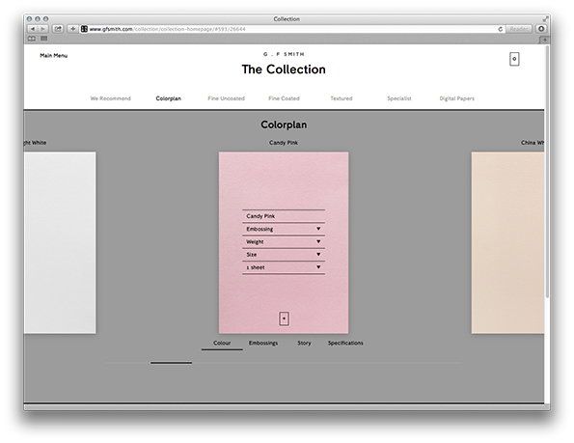The width and height of the screenshot is (574, 443).
Task: Click the Candy Pink name field
Action: coord(284,216)
